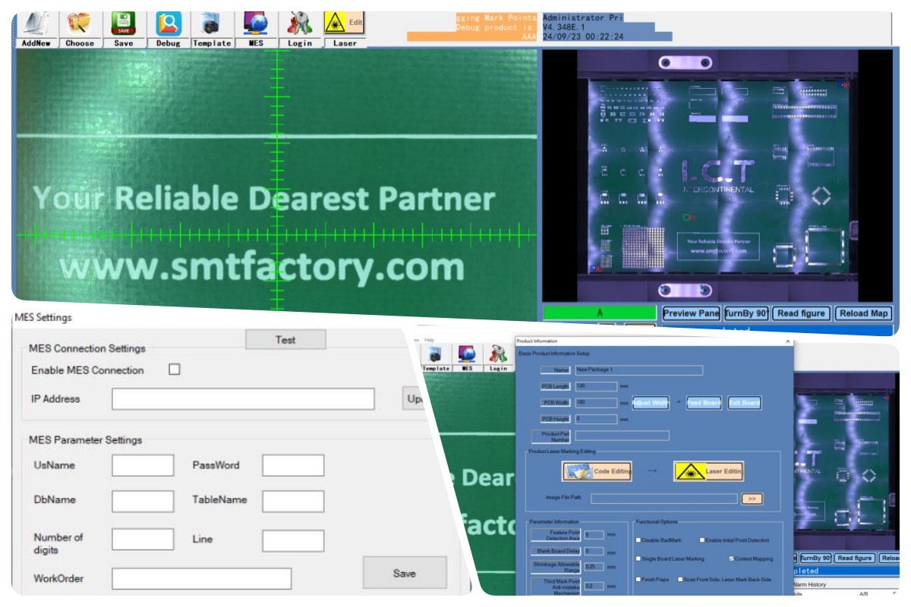Close the Product Information dialog
The image size is (911, 607).
click(x=787, y=341)
